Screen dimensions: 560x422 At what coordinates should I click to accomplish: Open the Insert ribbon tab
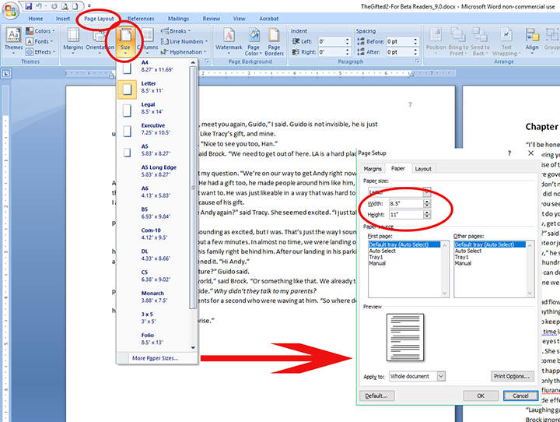coord(63,19)
